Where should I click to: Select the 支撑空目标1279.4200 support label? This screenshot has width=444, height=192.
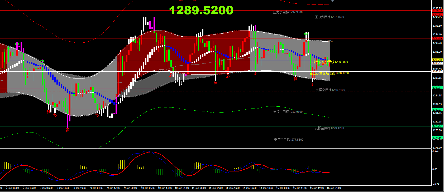329,128
